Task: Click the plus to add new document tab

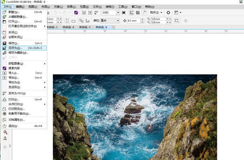Action: (113, 27)
